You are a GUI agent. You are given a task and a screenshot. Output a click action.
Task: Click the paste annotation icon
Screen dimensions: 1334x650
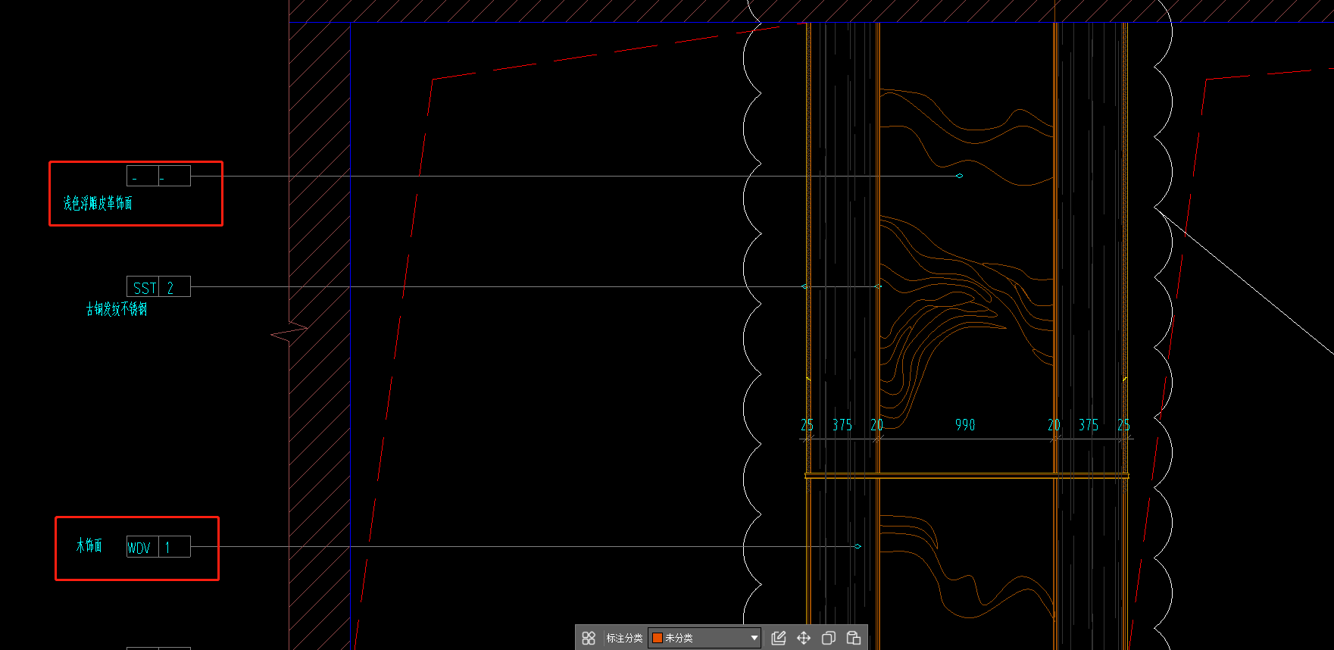(854, 638)
